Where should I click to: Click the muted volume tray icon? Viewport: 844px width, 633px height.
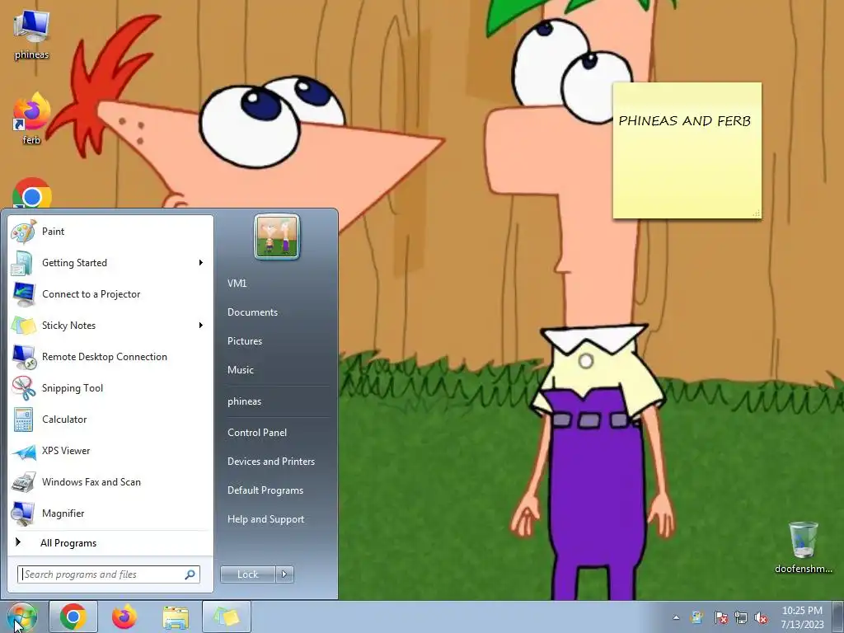tap(761, 617)
